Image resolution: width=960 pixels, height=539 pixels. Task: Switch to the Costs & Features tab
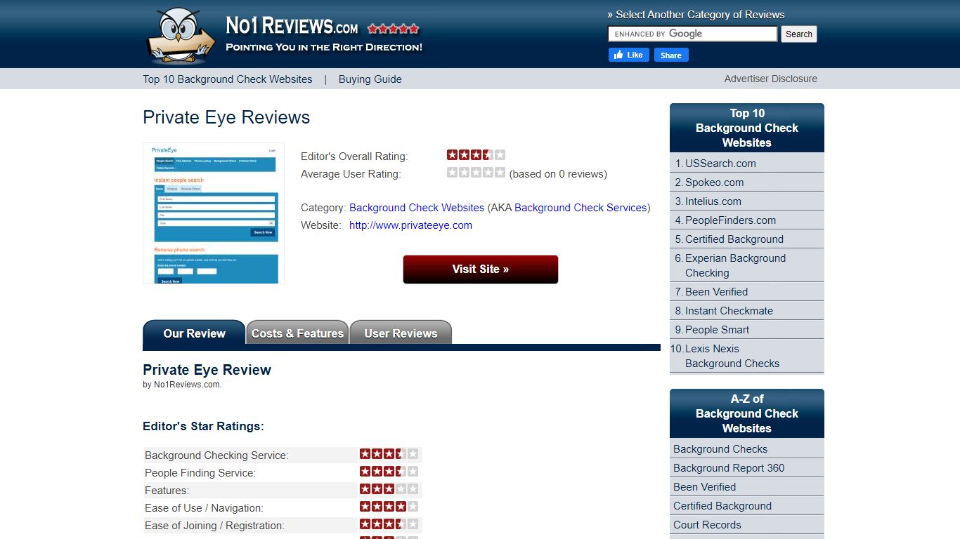coord(297,333)
